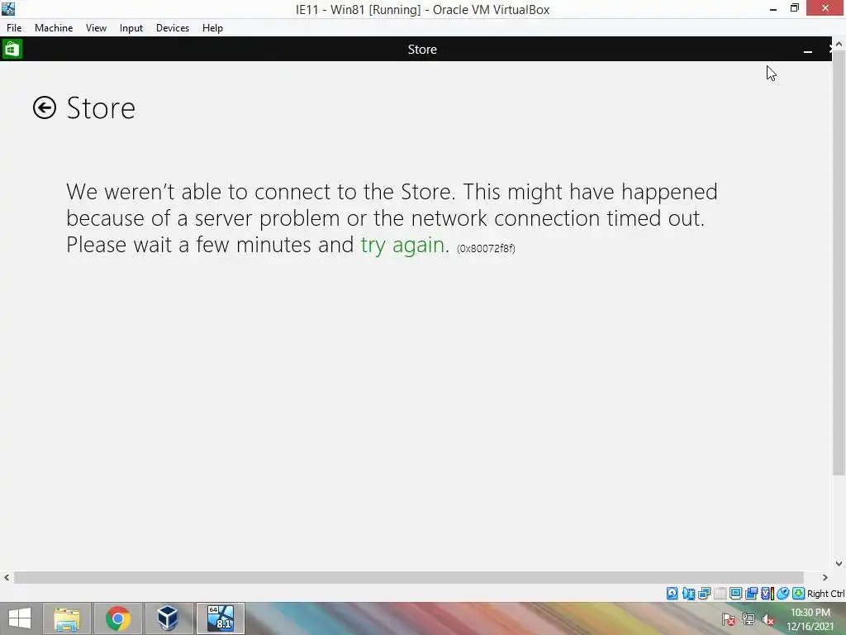Open the Input menu

pyautogui.click(x=131, y=28)
